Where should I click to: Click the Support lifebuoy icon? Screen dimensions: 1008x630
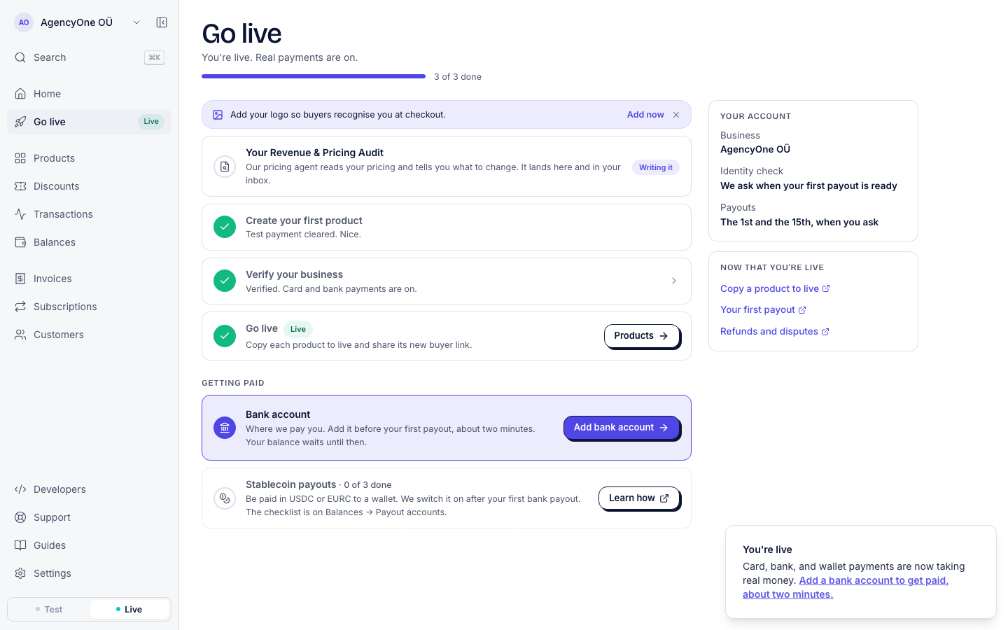tap(20, 517)
